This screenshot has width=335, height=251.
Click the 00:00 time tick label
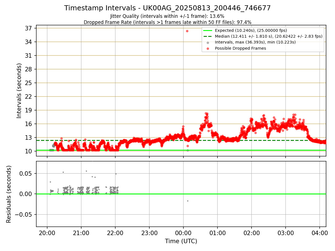tap(183, 233)
